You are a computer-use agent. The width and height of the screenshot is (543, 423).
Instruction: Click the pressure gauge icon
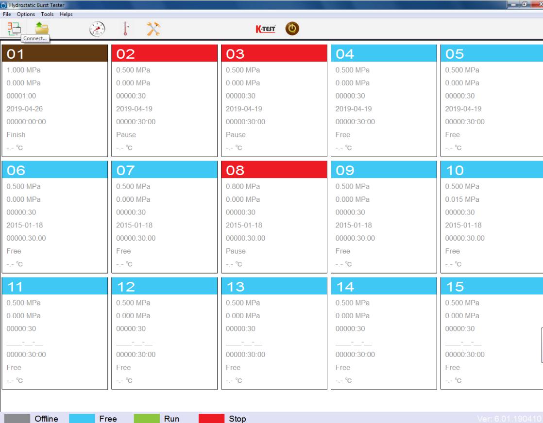coord(97,29)
